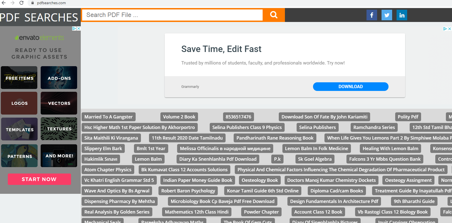Open the Oesteology Book tag
452x223 pixels.
pos(260,180)
